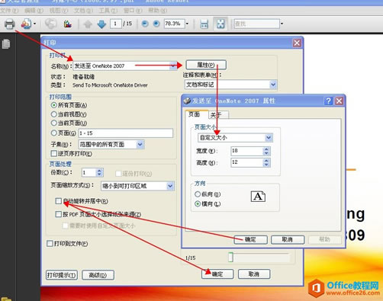The image size is (383, 301).
Task: Open the Edit menu
Action: [34, 11]
